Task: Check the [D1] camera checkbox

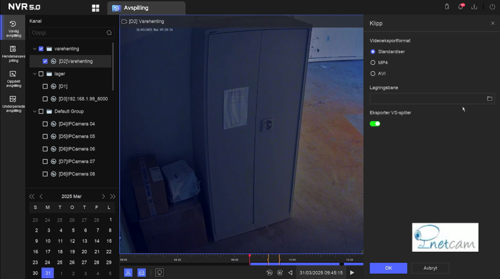Action: [x=45, y=86]
